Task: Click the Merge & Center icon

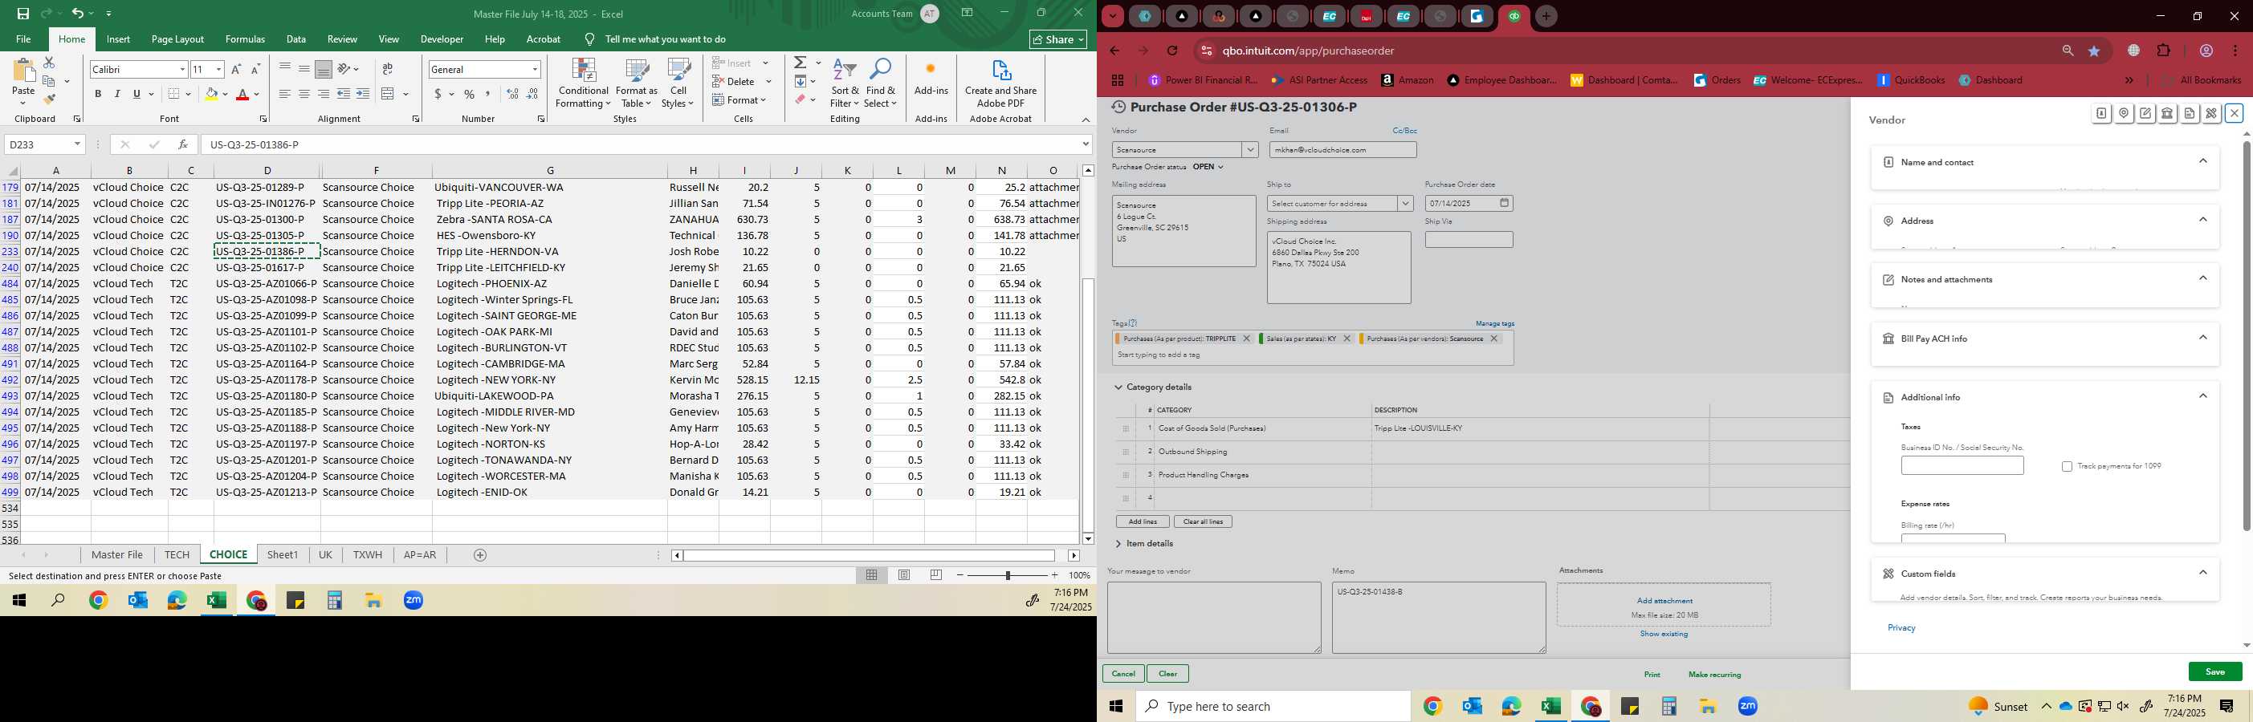Action: [x=389, y=95]
